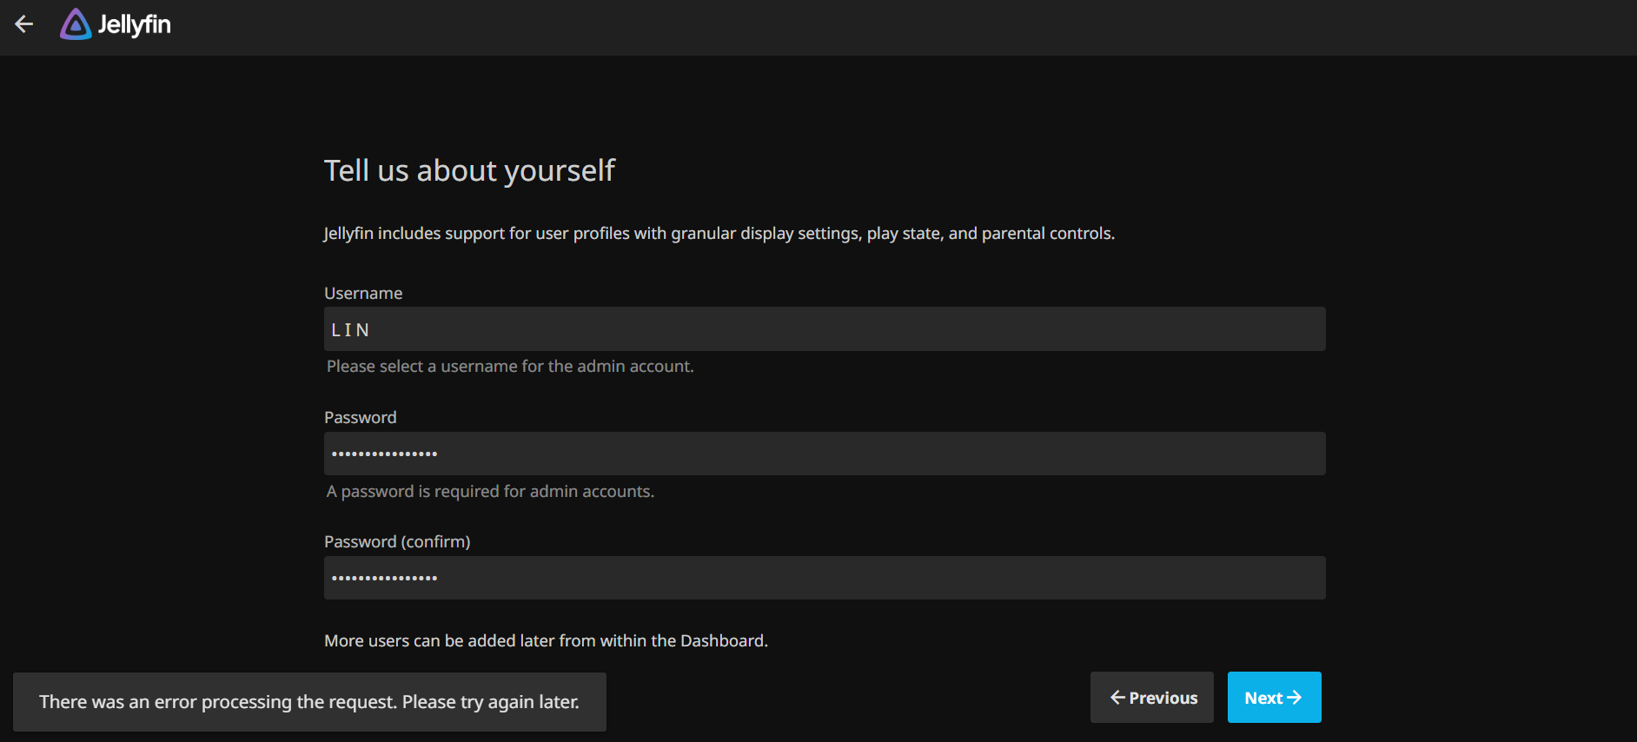Click the Username field label
The width and height of the screenshot is (1637, 742).
pyautogui.click(x=363, y=294)
